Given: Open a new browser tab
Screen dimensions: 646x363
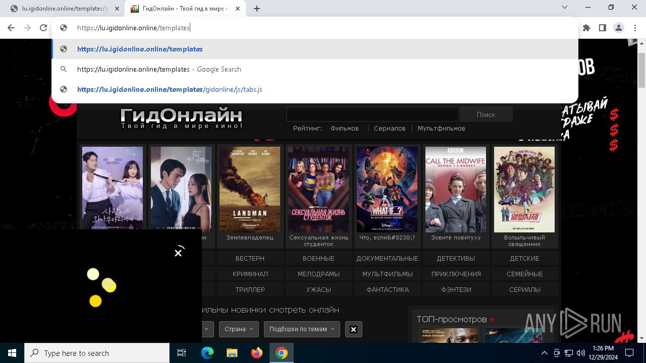Looking at the screenshot, I should click(x=257, y=9).
